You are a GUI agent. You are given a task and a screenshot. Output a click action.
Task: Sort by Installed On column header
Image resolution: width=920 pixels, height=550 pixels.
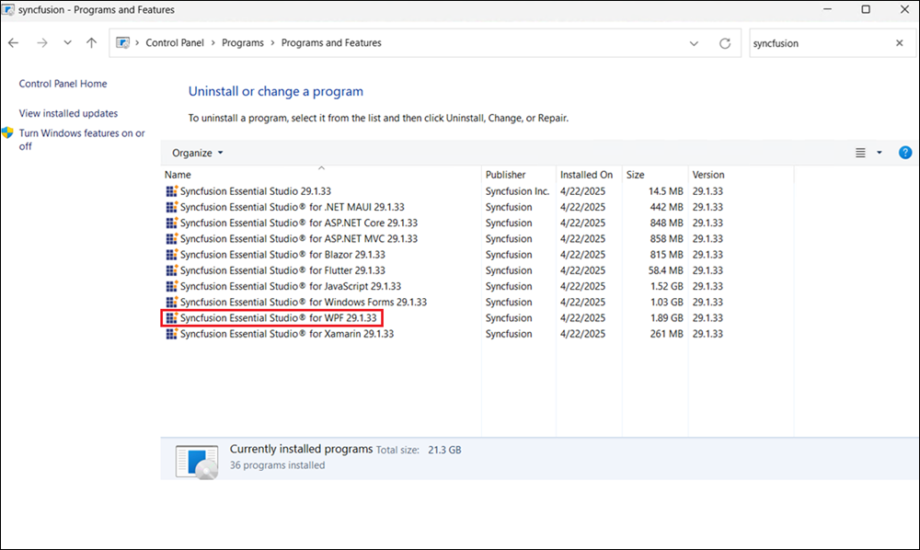click(x=589, y=175)
